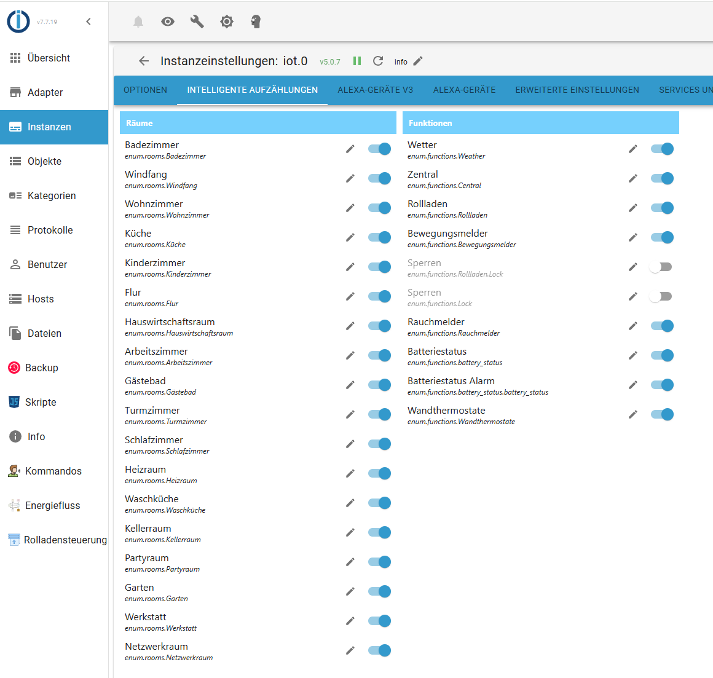Toggle the Wandthermostate function switch
Viewport: 713px width, 678px height.
coord(662,414)
